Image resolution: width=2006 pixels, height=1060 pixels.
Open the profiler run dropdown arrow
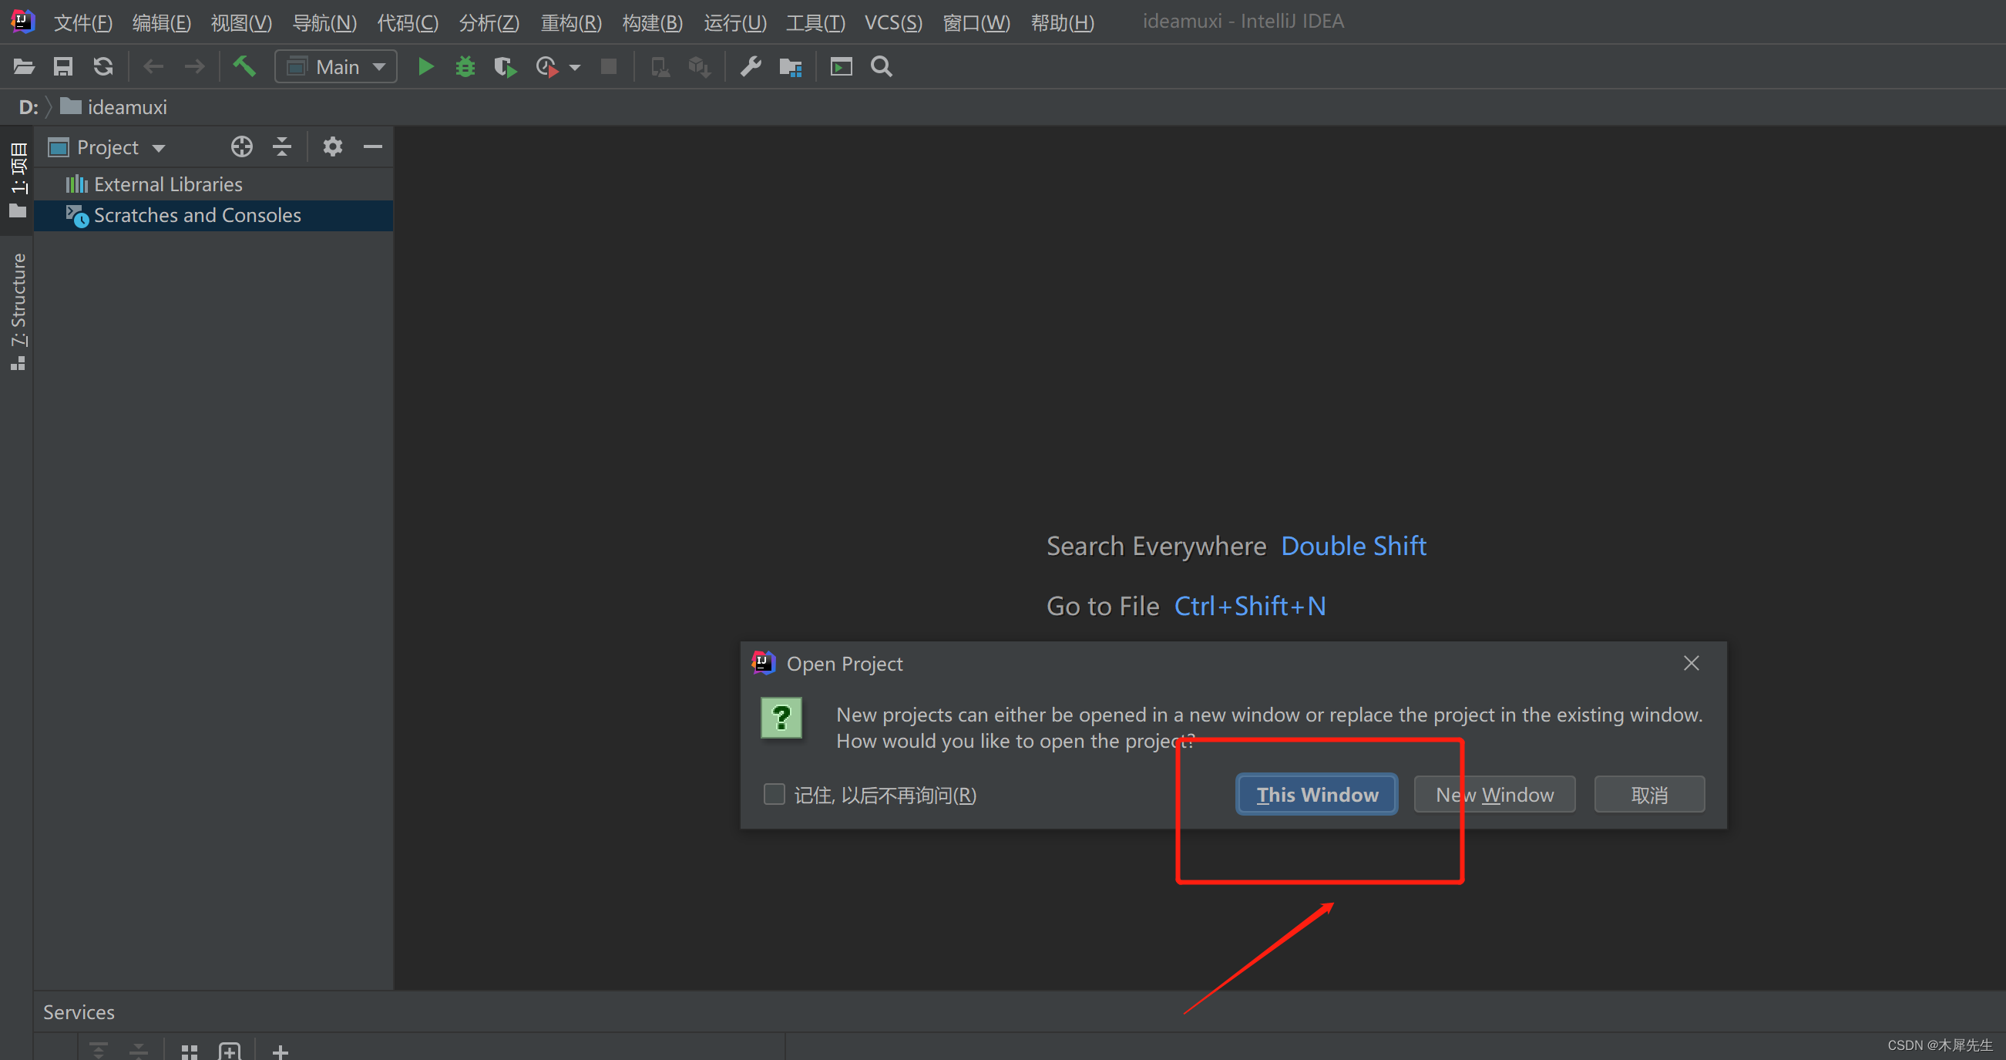575,68
